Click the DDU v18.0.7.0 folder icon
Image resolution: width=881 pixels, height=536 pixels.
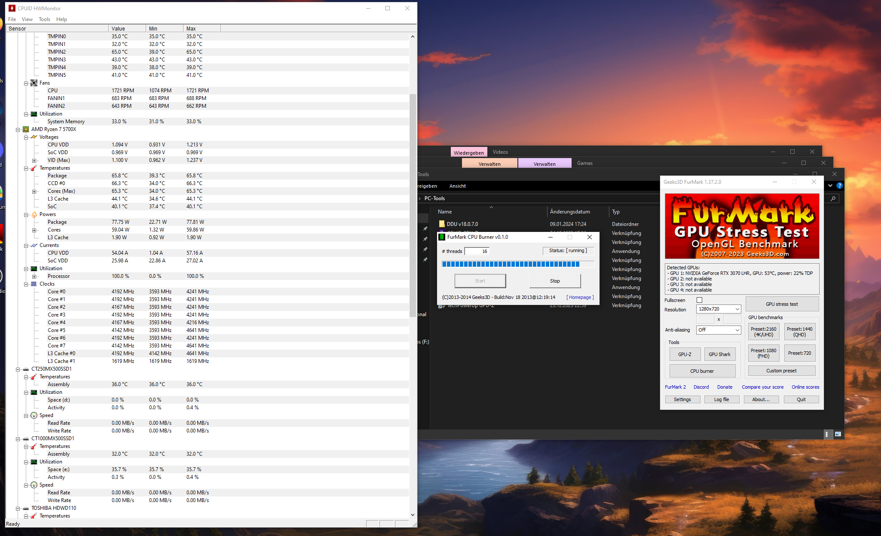(441, 224)
